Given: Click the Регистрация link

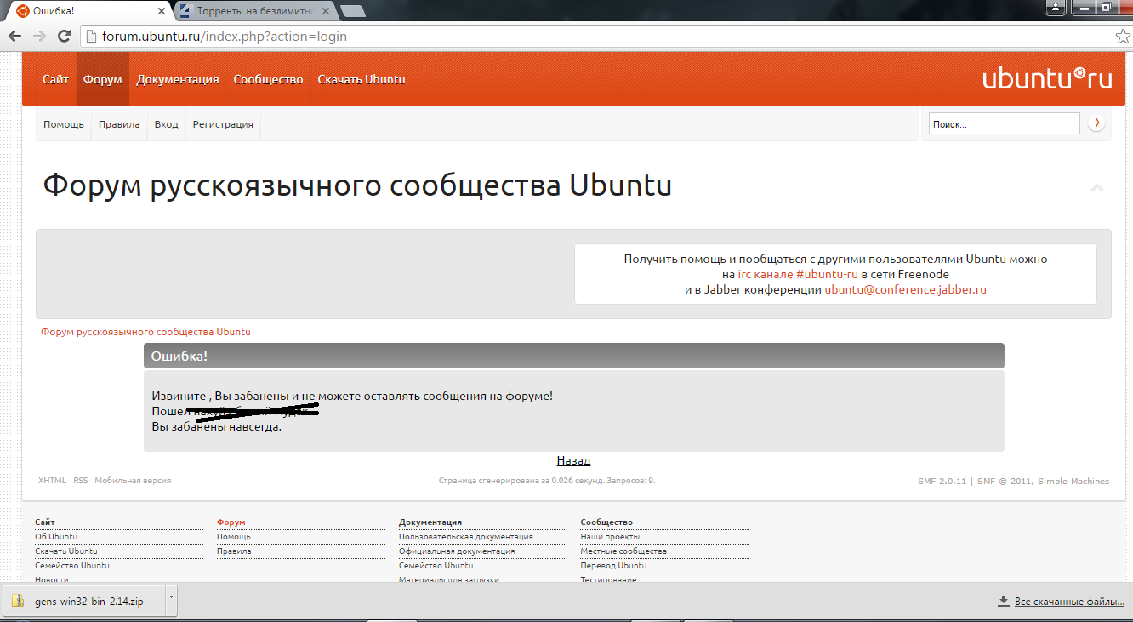Looking at the screenshot, I should pyautogui.click(x=223, y=124).
